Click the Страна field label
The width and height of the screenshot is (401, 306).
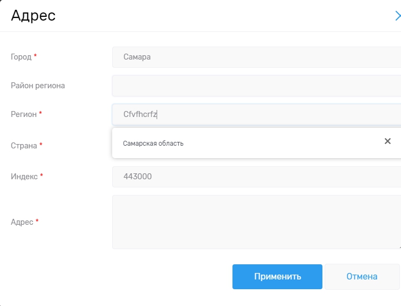pyautogui.click(x=24, y=146)
